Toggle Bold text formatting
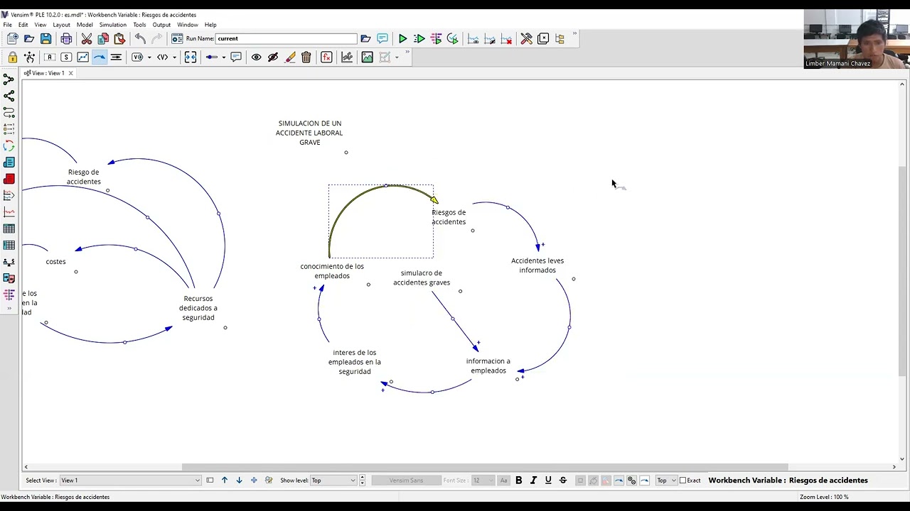Image resolution: width=910 pixels, height=511 pixels. (x=518, y=480)
